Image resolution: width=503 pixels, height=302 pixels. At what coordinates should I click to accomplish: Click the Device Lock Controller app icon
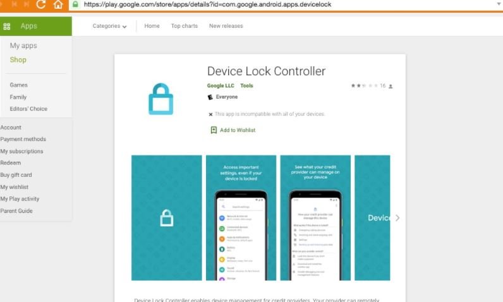click(161, 99)
